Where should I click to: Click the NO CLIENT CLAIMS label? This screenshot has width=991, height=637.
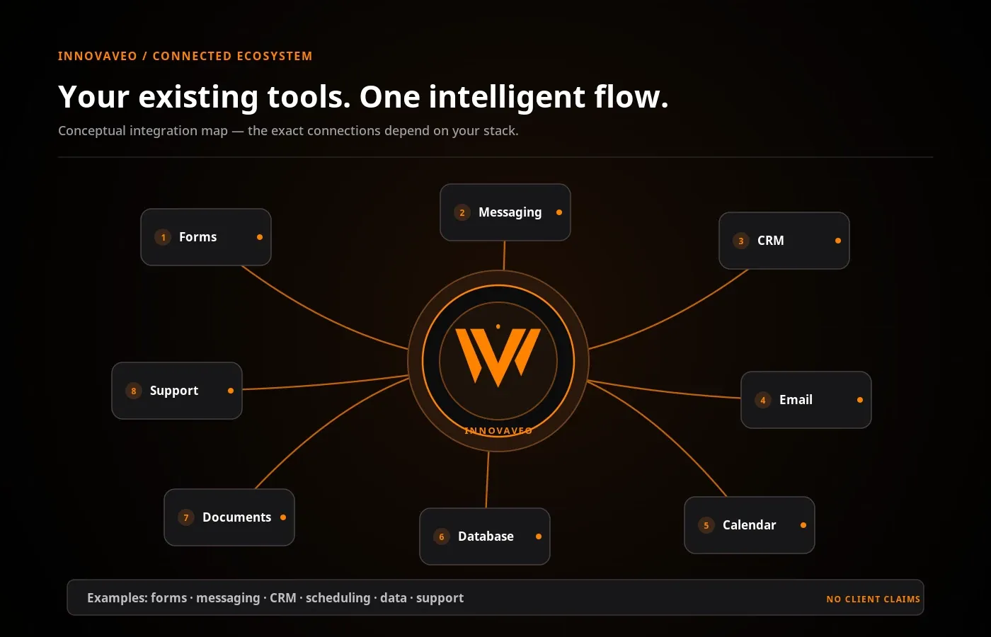pos(873,599)
